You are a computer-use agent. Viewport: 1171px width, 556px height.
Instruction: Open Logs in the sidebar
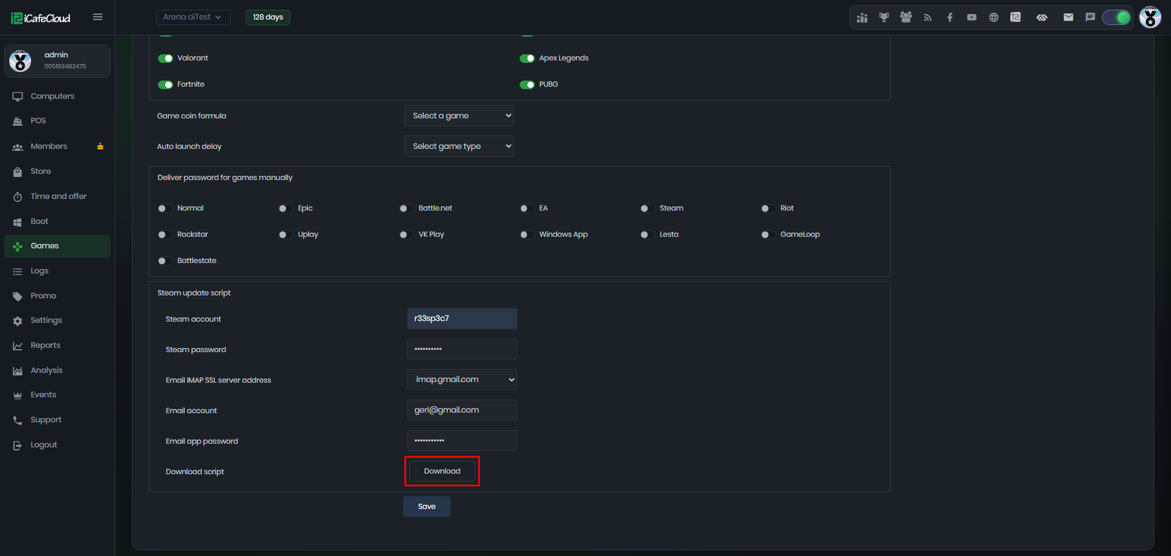[x=57, y=271]
